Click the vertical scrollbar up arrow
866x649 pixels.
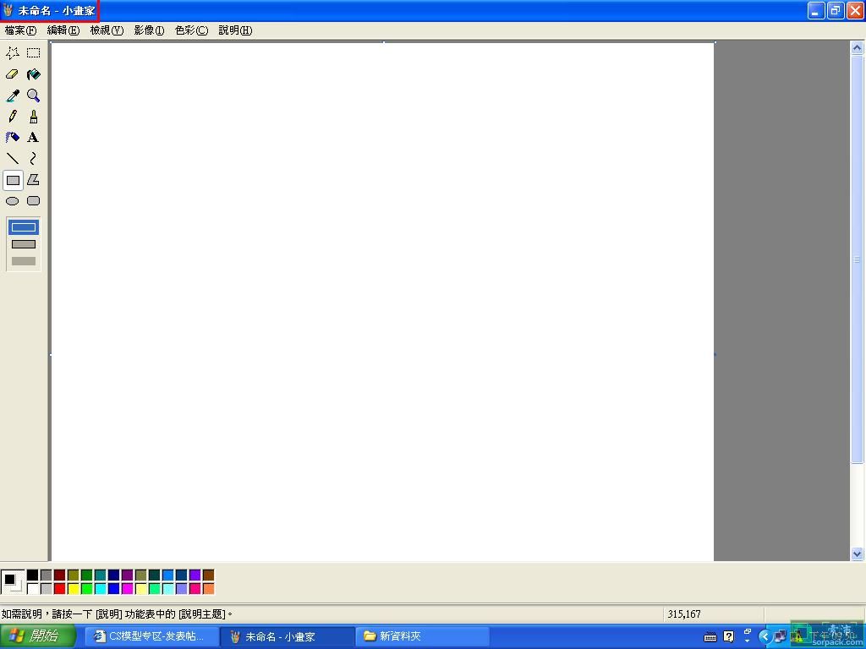click(x=857, y=48)
